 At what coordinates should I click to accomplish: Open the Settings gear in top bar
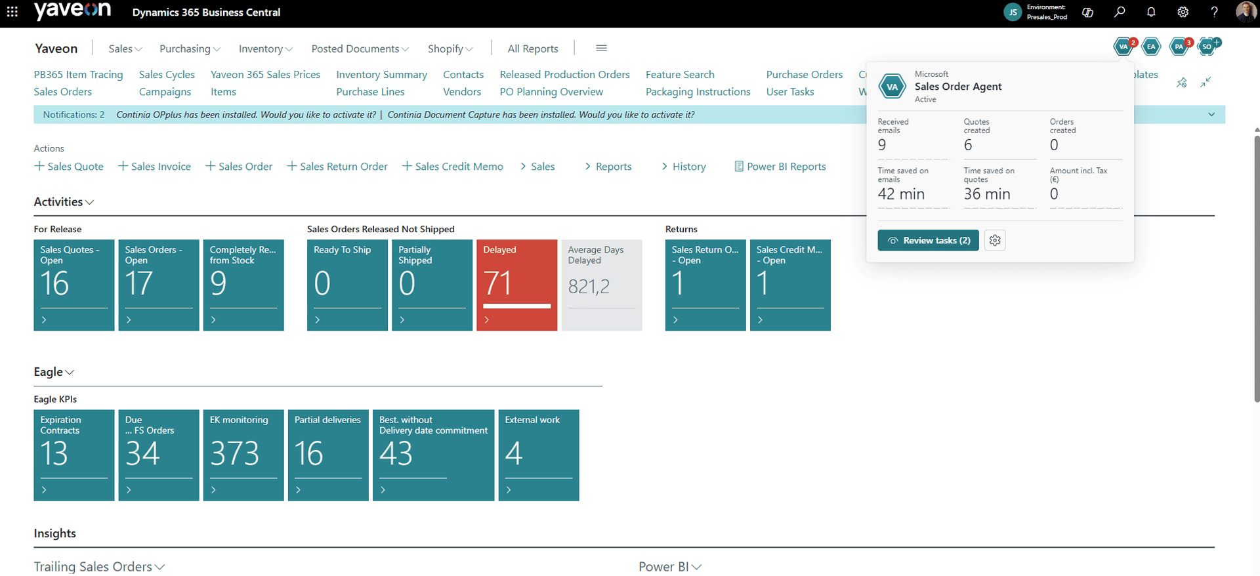tap(1183, 12)
